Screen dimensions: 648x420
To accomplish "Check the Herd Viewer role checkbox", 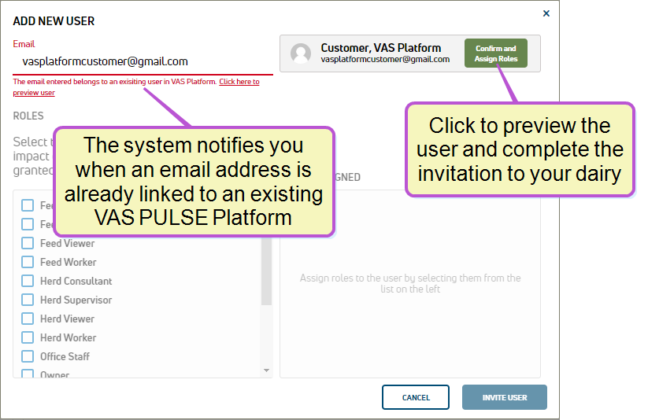I will click(28, 319).
